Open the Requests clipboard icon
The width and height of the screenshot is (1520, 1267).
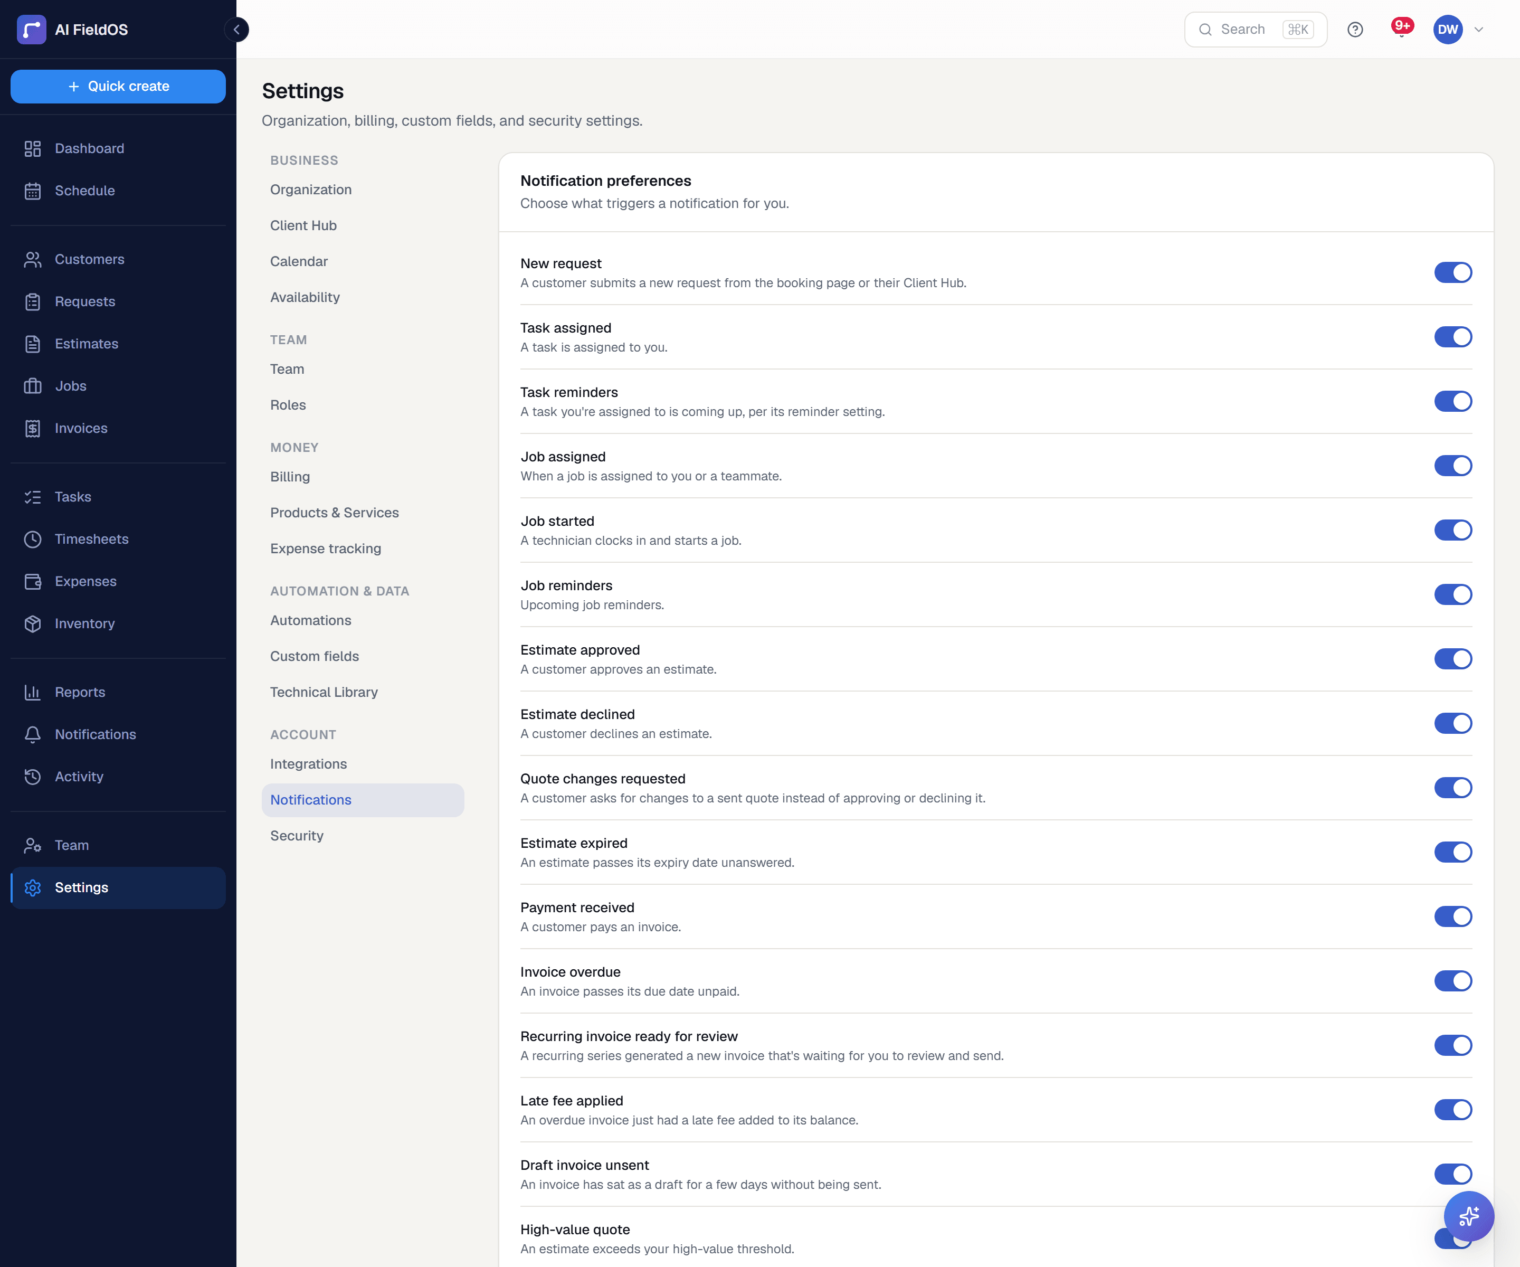(33, 302)
